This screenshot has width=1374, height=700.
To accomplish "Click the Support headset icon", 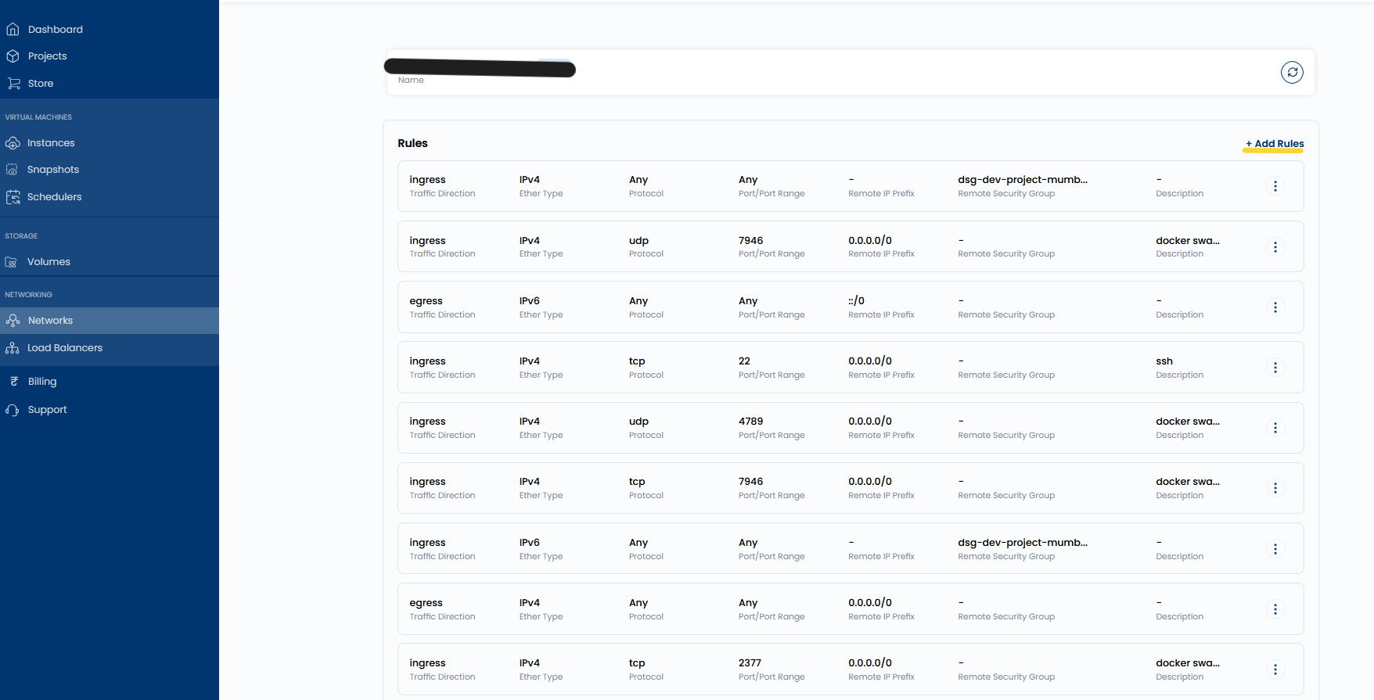I will 13,410.
